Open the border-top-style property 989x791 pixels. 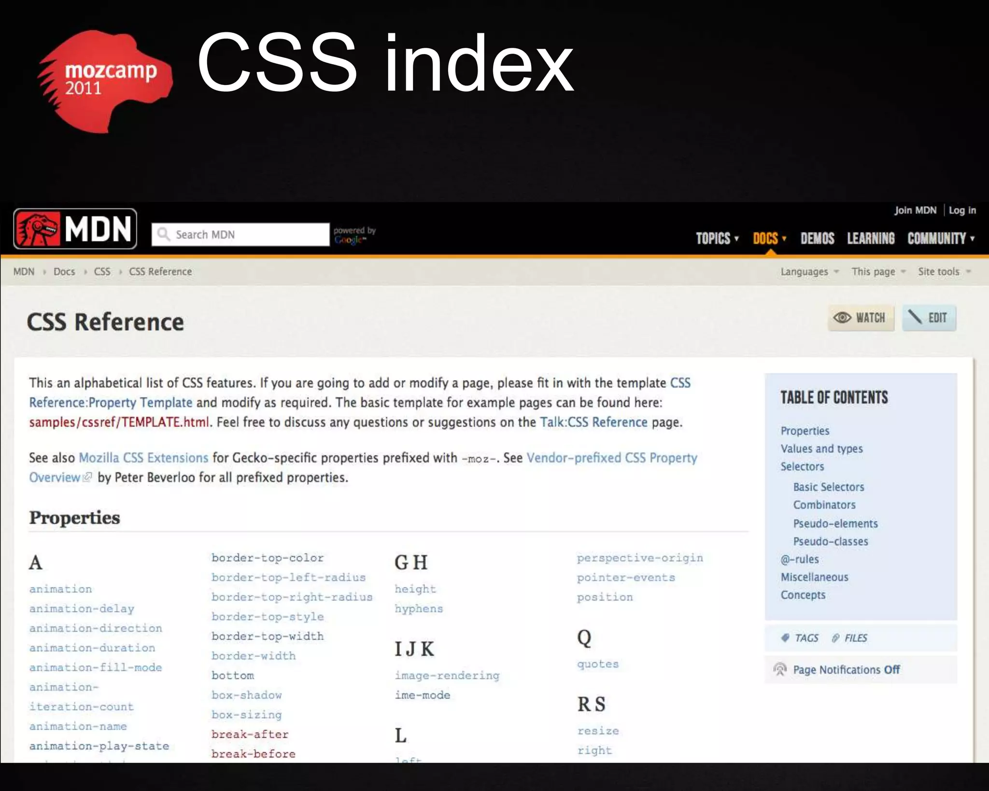pos(268,617)
